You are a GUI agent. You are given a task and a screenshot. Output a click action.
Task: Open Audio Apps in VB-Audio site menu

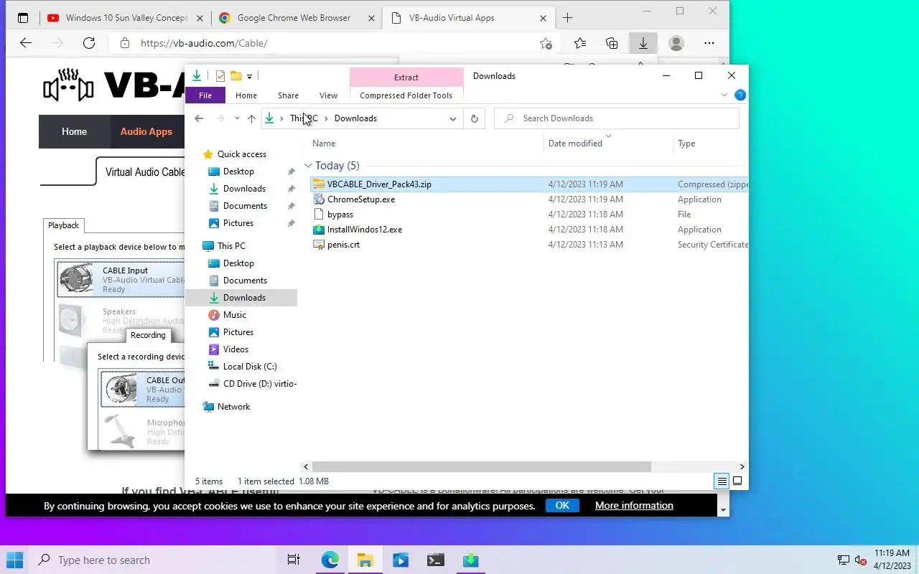[146, 131]
